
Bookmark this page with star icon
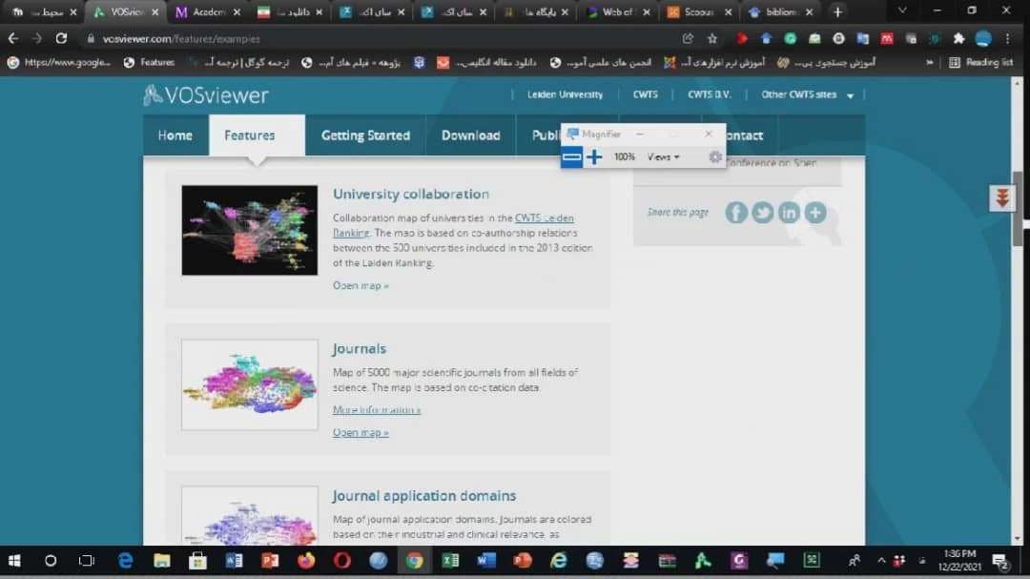[711, 39]
